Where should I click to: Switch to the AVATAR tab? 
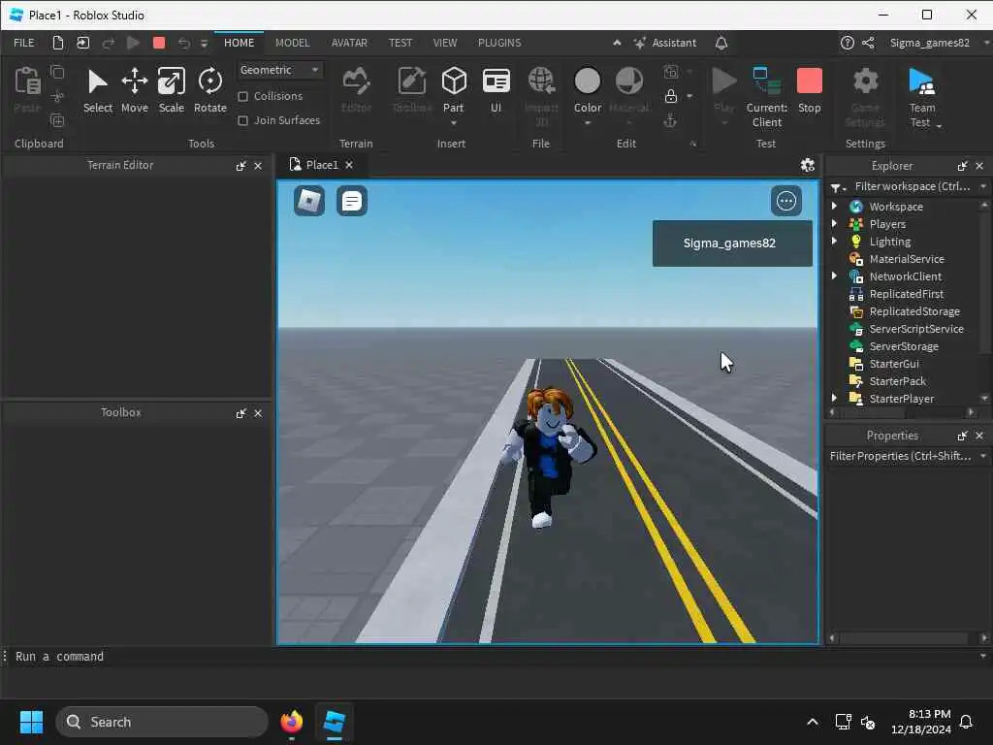coord(349,43)
